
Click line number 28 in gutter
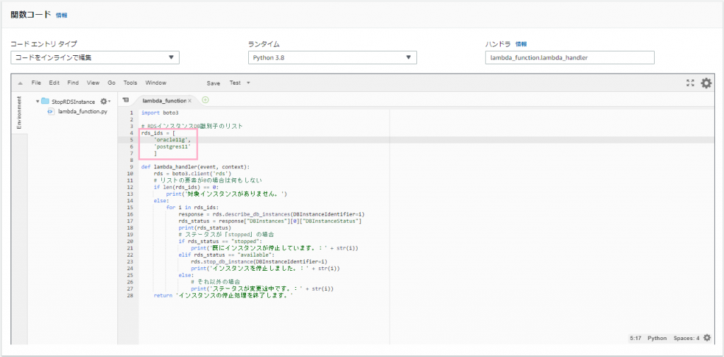(x=130, y=295)
